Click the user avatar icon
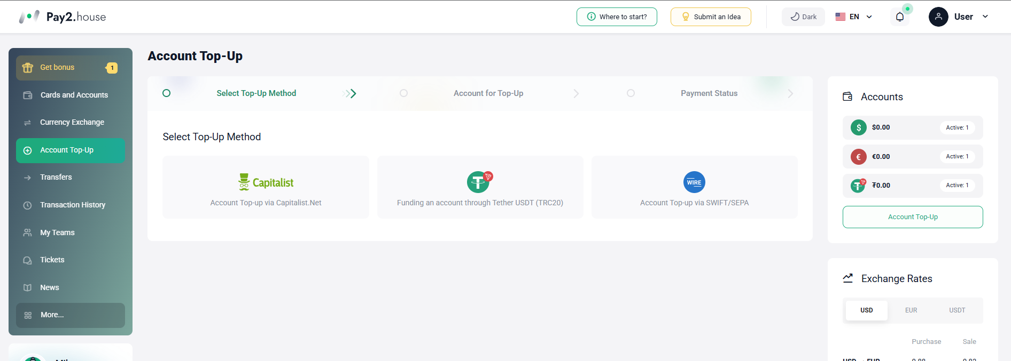This screenshot has height=361, width=1011. click(x=938, y=17)
